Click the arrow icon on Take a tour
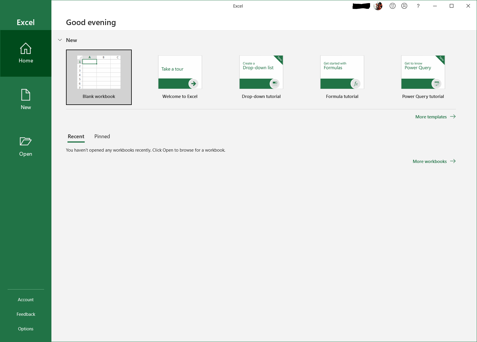The image size is (477, 342). tap(193, 84)
